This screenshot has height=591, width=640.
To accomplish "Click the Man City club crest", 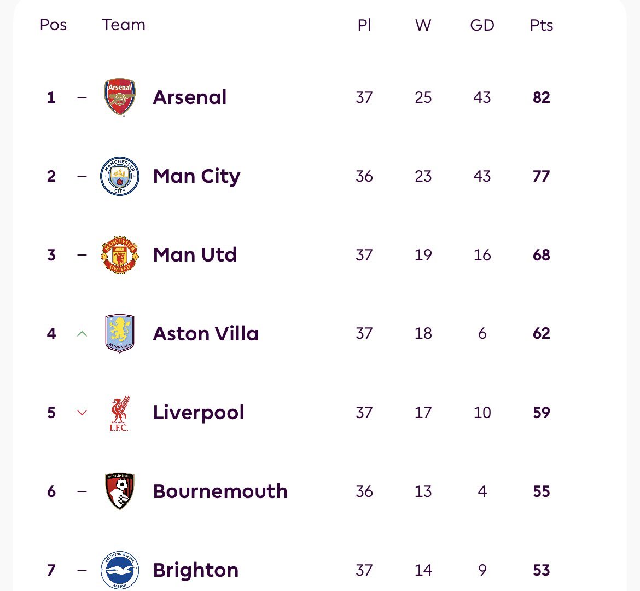I will [x=120, y=176].
